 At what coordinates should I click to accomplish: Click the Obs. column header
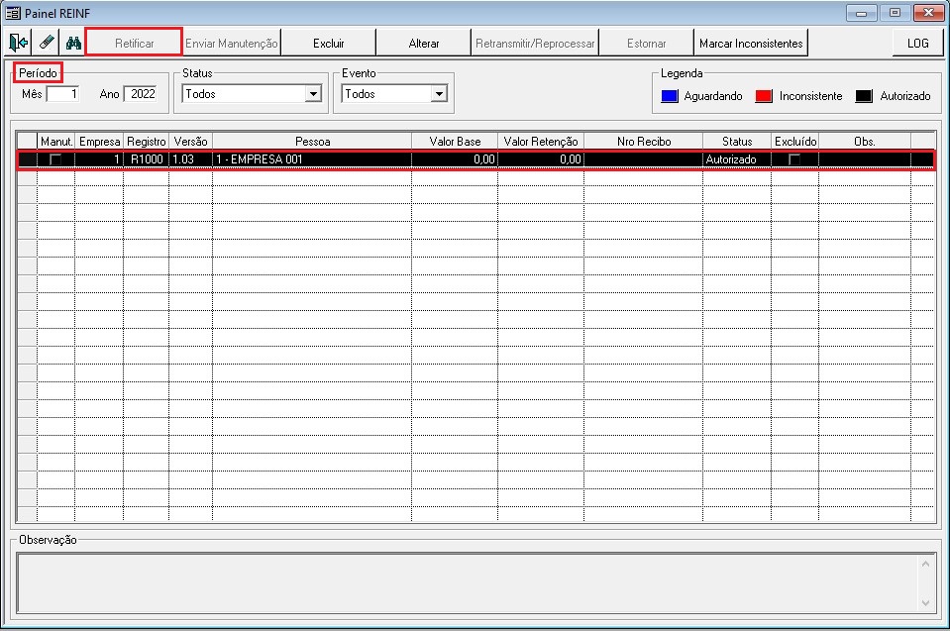865,141
